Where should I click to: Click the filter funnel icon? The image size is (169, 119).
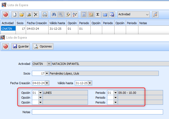click(x=68, y=14)
